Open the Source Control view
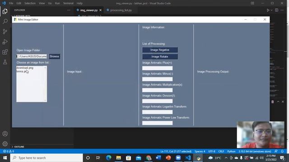This screenshot has width=289, height=162. pyautogui.click(x=5, y=31)
